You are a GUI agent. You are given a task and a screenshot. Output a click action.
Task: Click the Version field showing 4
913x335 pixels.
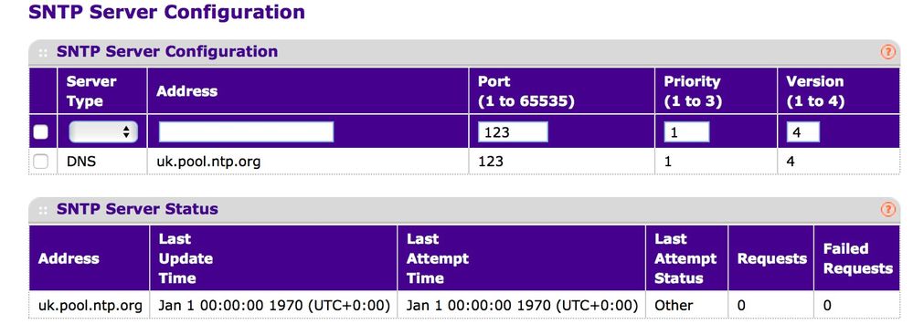803,132
